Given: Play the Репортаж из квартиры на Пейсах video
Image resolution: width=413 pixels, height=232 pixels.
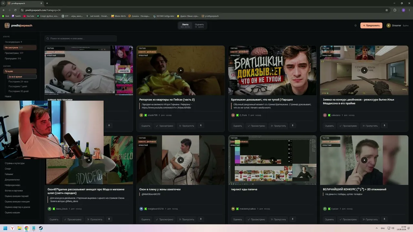Looking at the screenshot, I should click(x=180, y=70).
